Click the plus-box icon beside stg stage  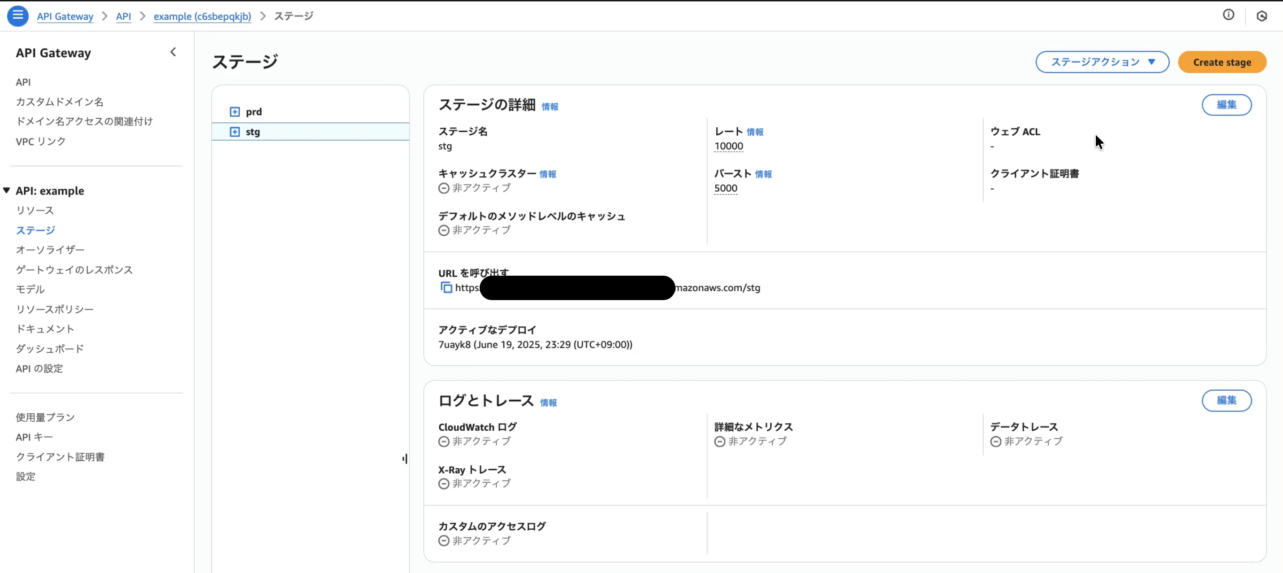coord(235,132)
